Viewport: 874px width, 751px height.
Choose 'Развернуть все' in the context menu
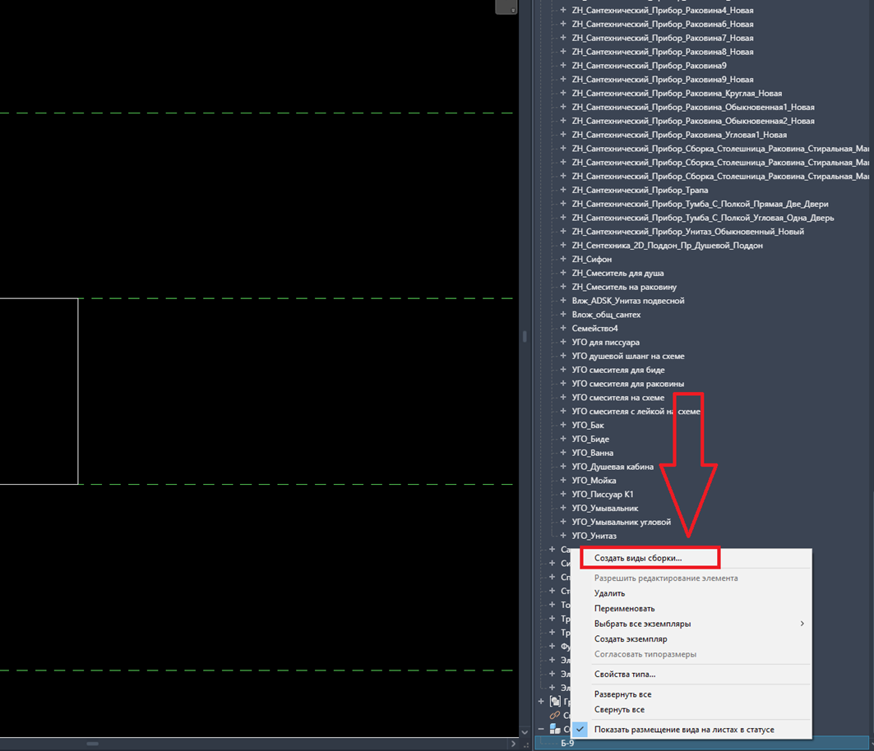pos(622,694)
